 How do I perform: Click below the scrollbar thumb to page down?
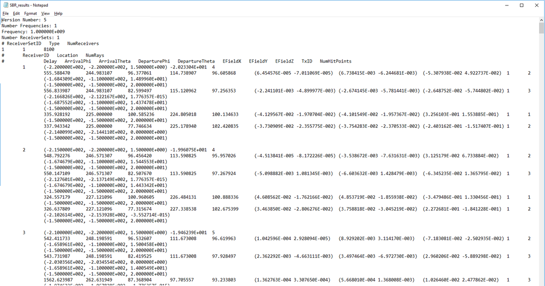tap(542, 136)
